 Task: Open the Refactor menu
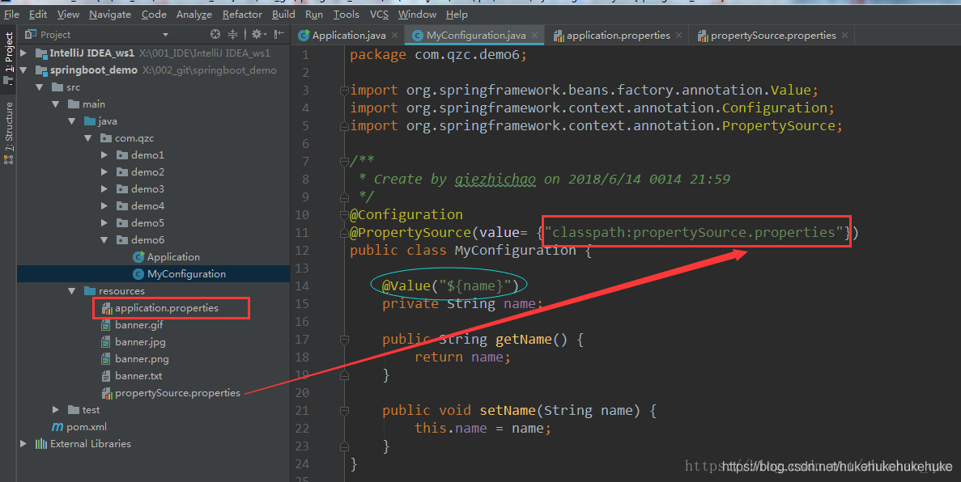click(242, 14)
